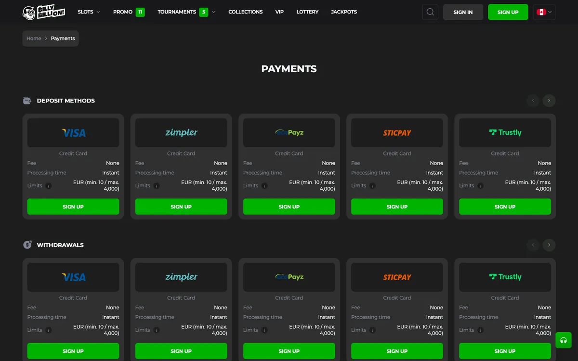Click the Sticpay logo in deposit methods
578x361 pixels.
click(x=397, y=133)
